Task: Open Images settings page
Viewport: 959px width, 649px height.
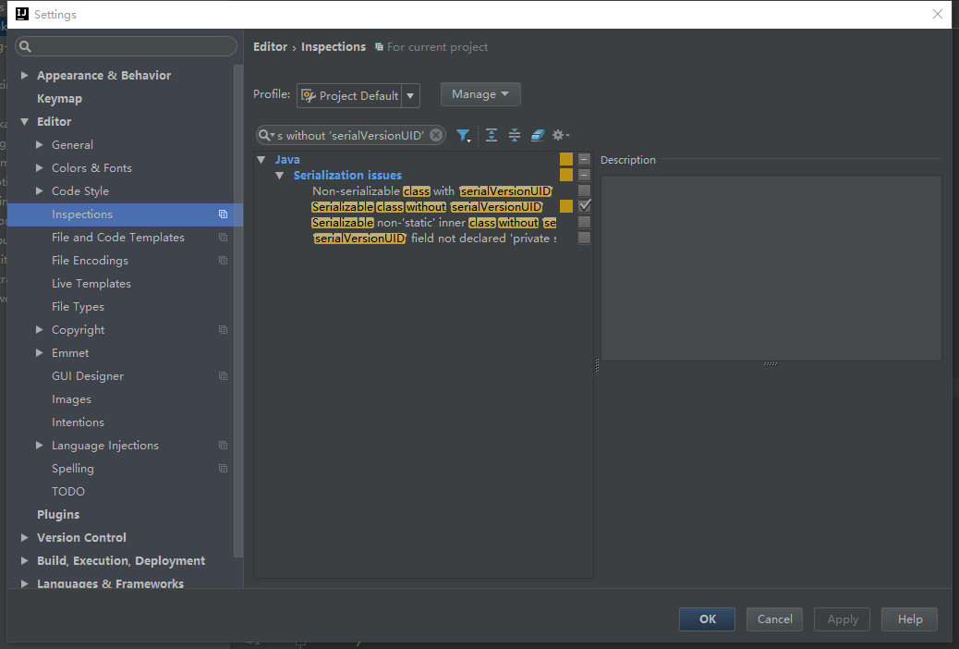Action: (71, 399)
